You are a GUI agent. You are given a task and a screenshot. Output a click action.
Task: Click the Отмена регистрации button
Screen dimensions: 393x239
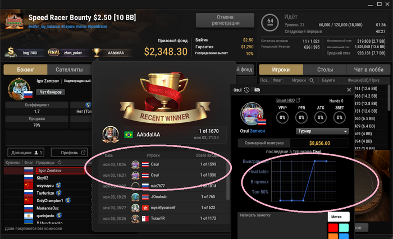[225, 20]
